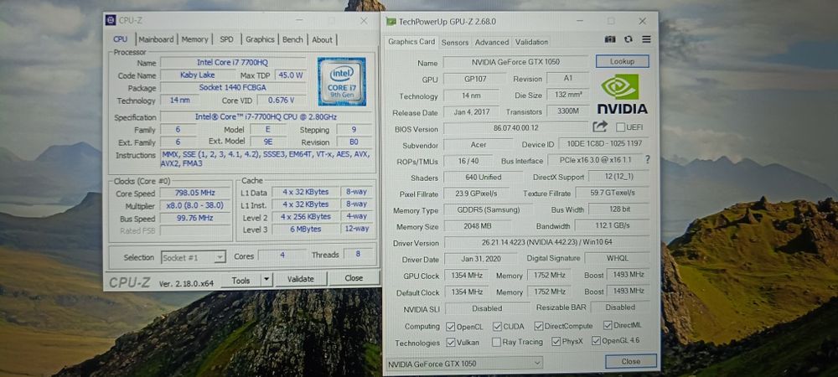The height and width of the screenshot is (377, 838).
Task: Open the Validation tab in GPU-Z
Action: pos(531,42)
